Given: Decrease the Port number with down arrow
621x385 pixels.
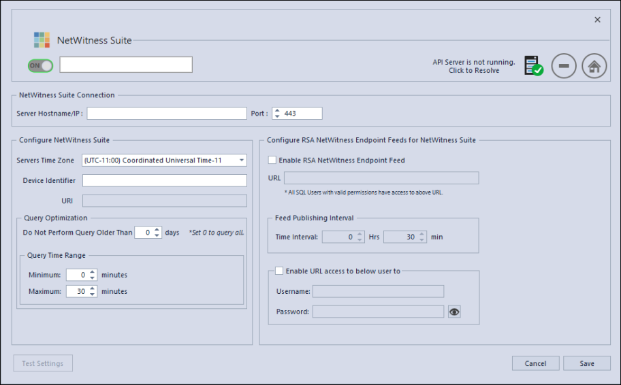Looking at the screenshot, I should (277, 116).
